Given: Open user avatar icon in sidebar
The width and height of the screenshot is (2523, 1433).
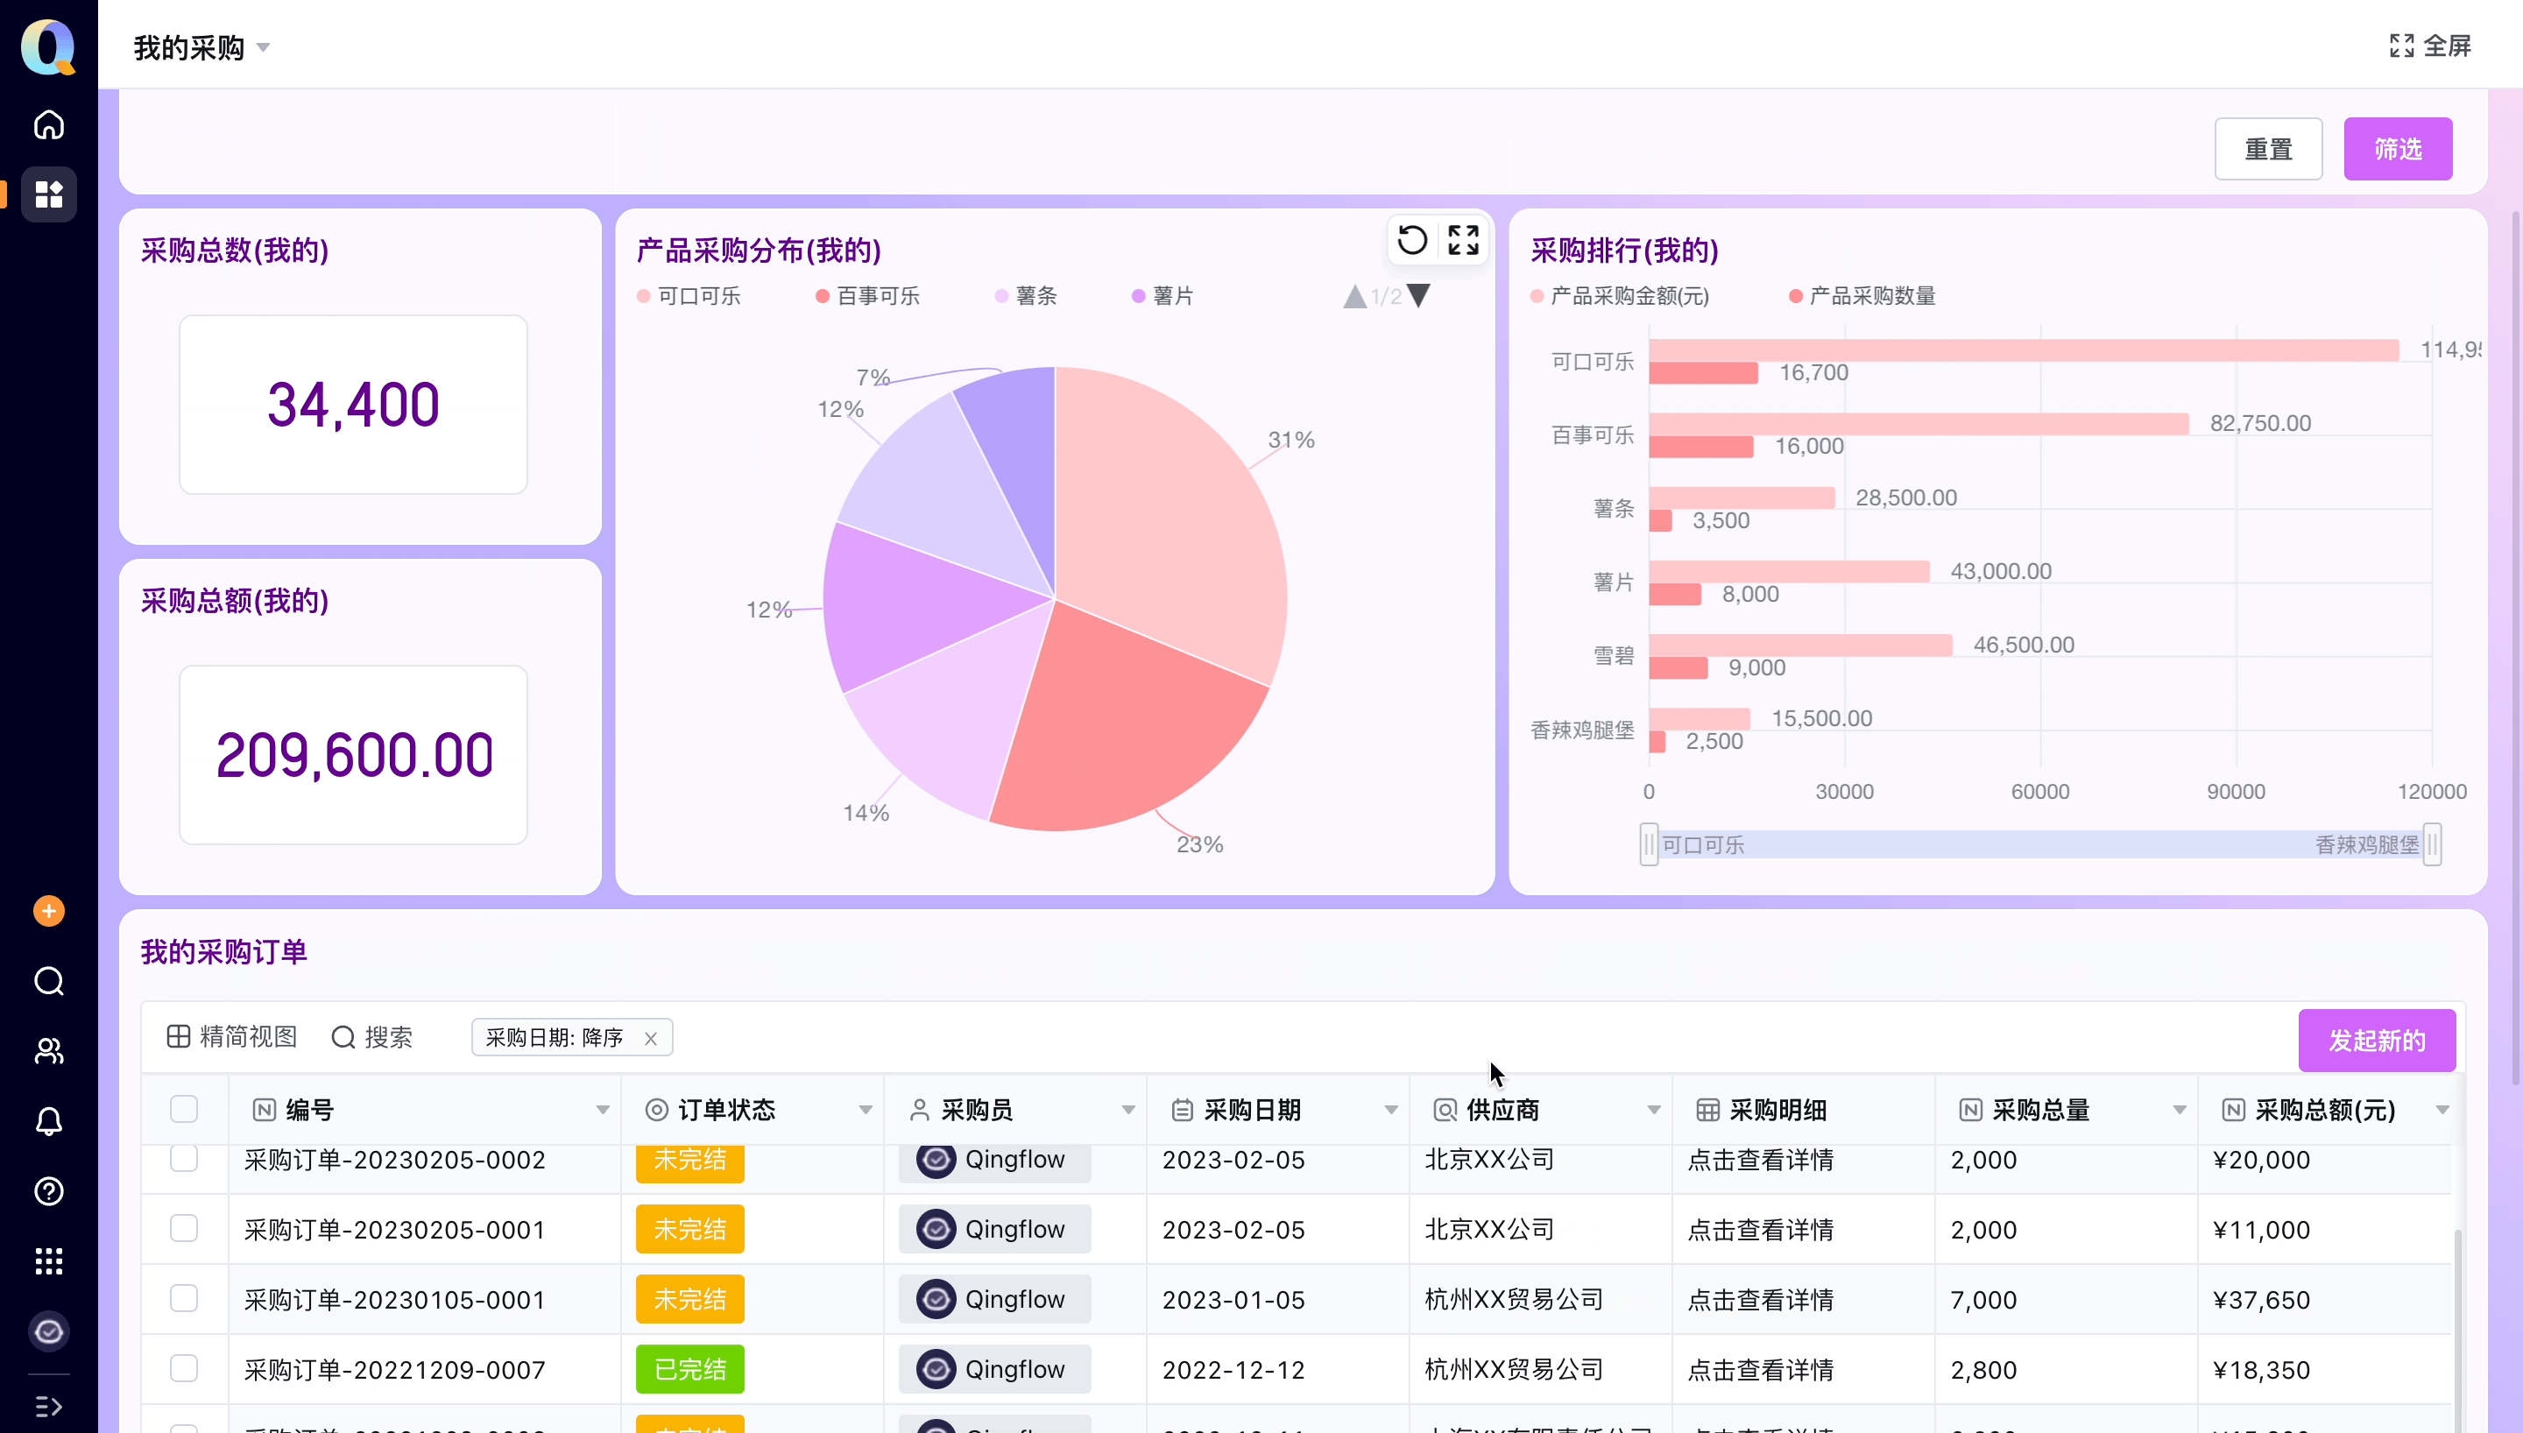Looking at the screenshot, I should point(48,1331).
